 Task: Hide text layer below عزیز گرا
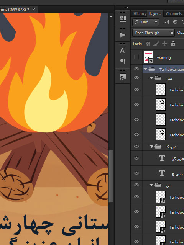click(136, 173)
